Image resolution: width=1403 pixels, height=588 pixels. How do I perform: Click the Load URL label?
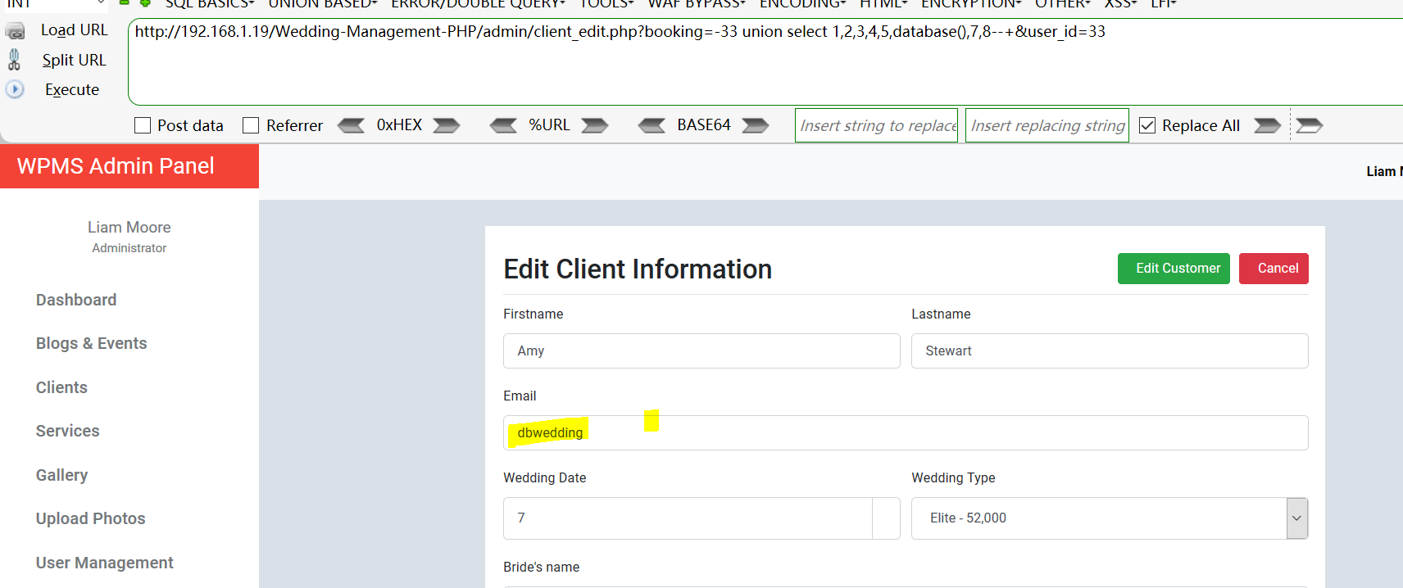[75, 30]
